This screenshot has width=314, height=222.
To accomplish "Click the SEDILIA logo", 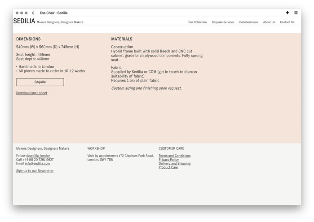I will click(24, 21).
